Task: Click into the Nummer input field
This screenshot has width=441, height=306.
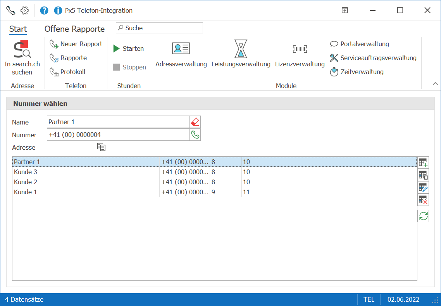Action: point(118,135)
